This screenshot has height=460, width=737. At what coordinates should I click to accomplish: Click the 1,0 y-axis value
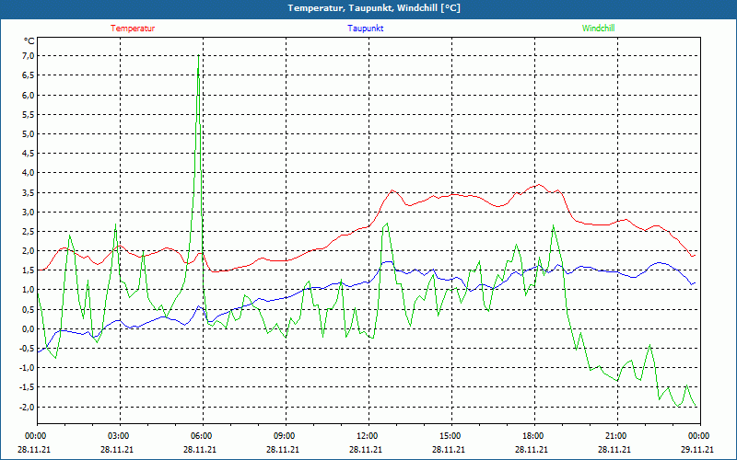(x=29, y=290)
